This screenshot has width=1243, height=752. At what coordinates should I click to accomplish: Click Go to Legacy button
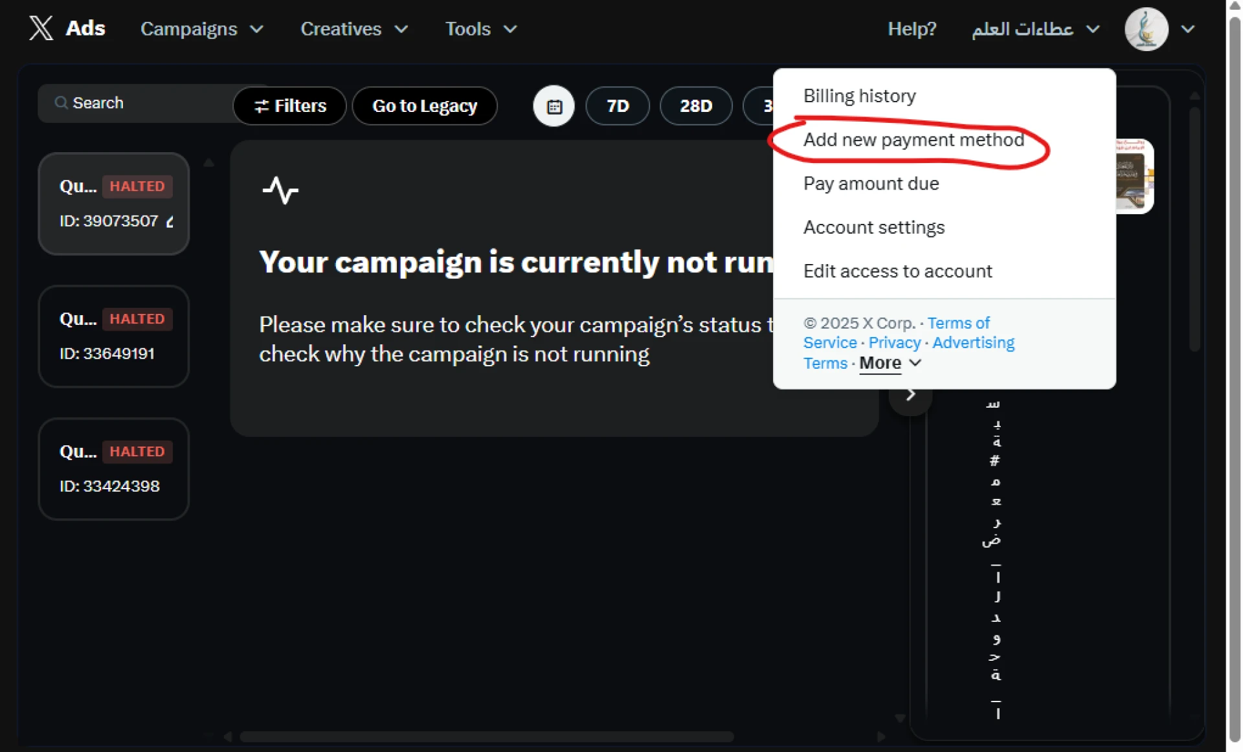425,106
